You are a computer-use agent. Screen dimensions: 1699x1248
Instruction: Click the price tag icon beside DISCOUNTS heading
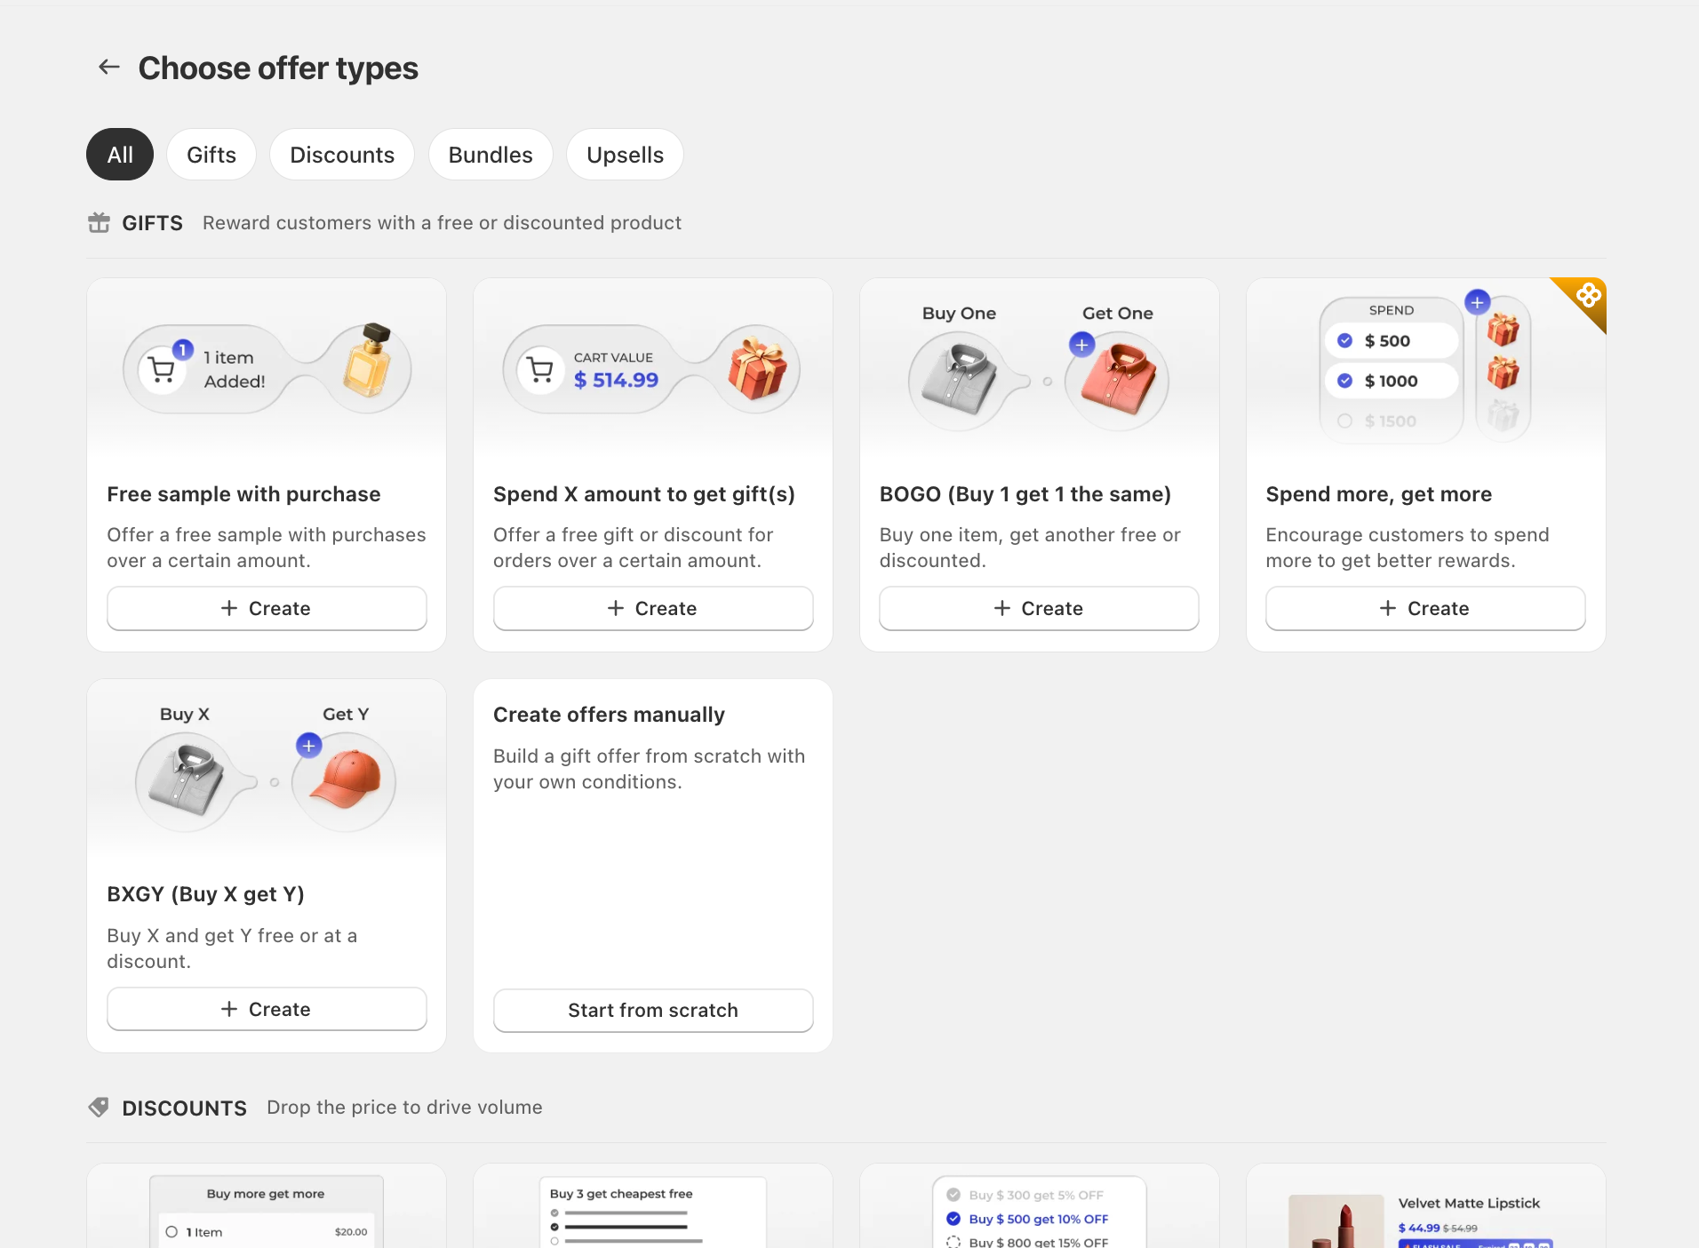[99, 1107]
